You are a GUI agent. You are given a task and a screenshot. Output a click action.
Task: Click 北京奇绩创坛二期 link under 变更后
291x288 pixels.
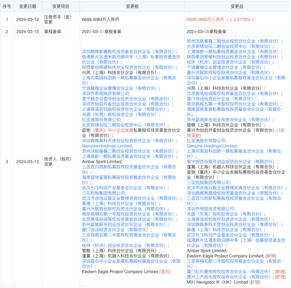click(x=228, y=46)
